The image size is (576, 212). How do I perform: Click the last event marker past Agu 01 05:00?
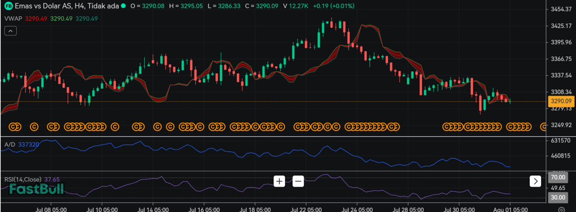click(x=543, y=127)
